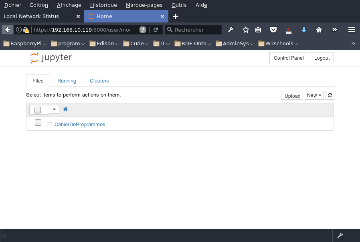Open the Pocket save icon
The width and height of the screenshot is (360, 242).
tap(273, 30)
